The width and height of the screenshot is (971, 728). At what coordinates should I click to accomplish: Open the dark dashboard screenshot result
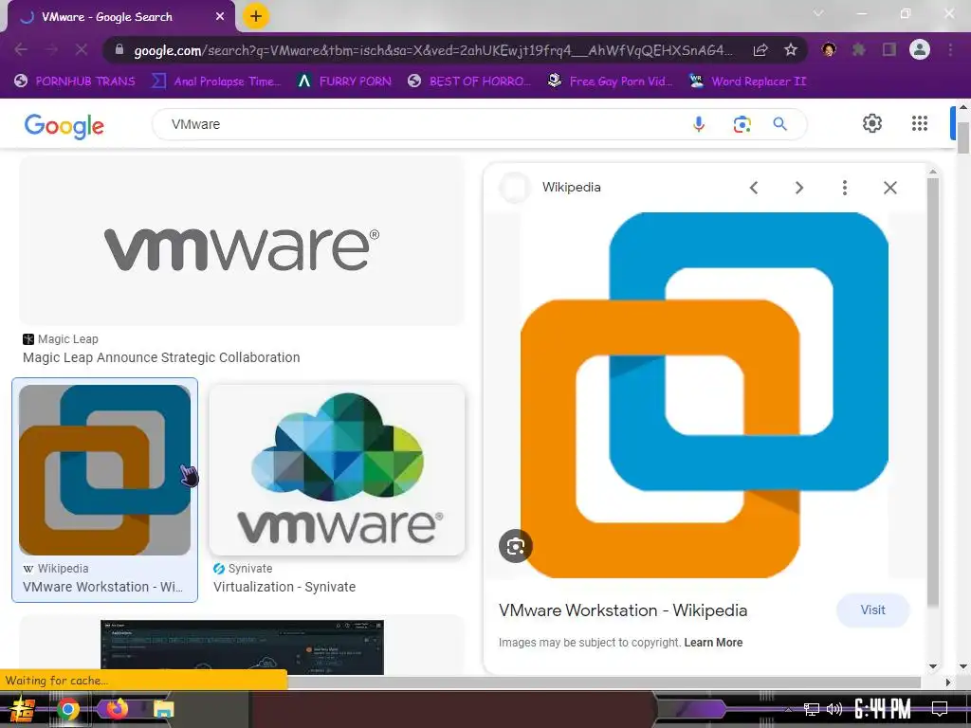(242, 646)
